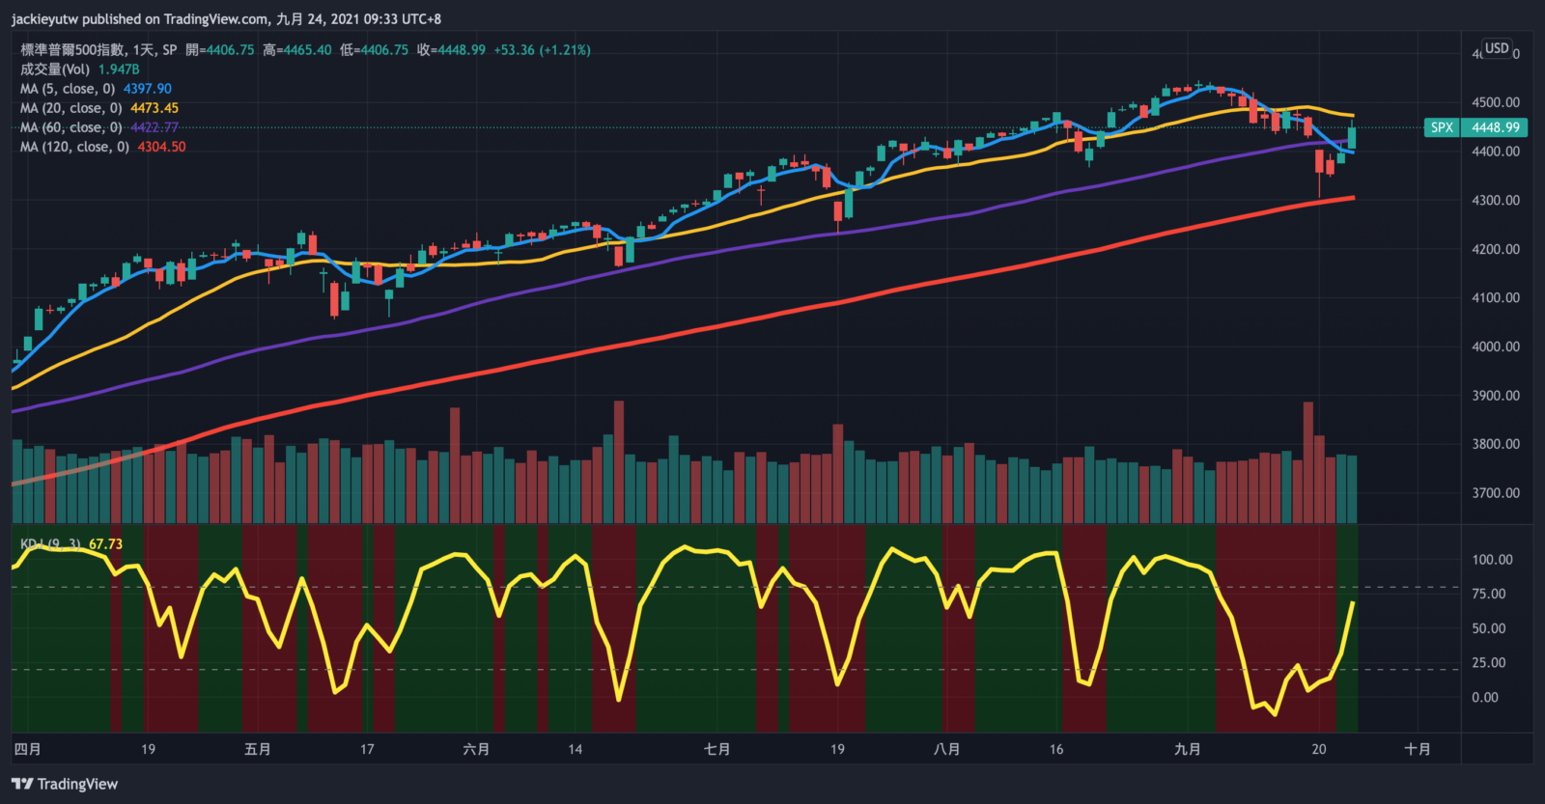Click the 六月 label on the time axis

(476, 749)
